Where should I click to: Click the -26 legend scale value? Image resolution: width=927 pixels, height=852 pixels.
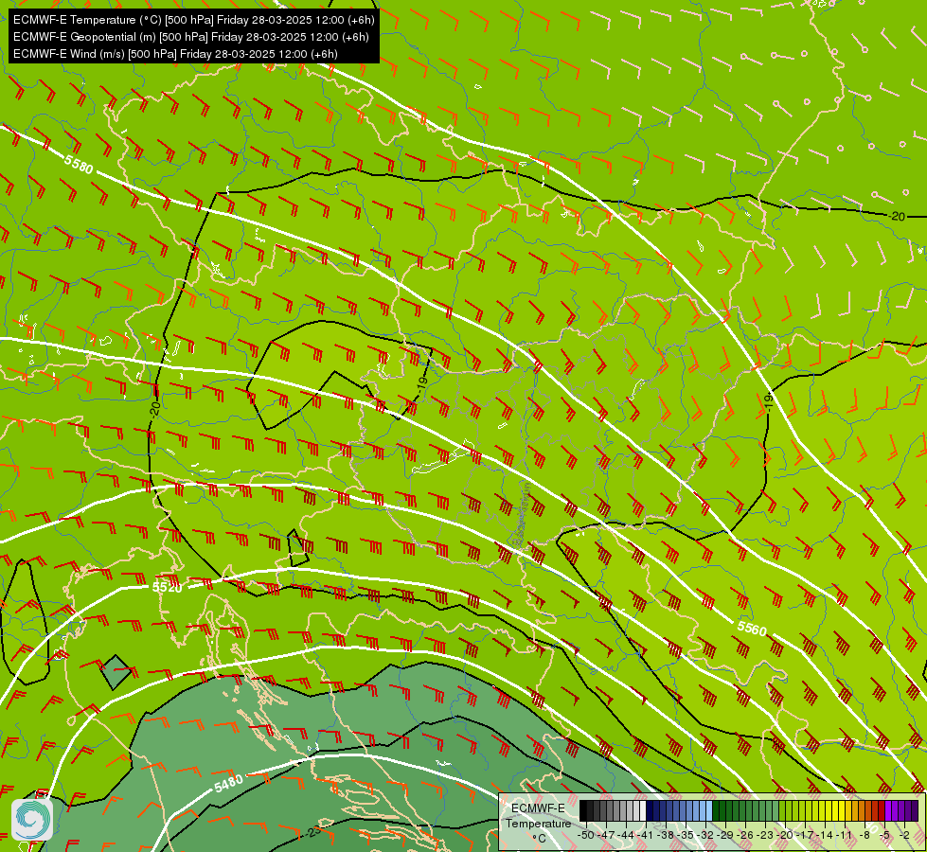[x=745, y=835]
